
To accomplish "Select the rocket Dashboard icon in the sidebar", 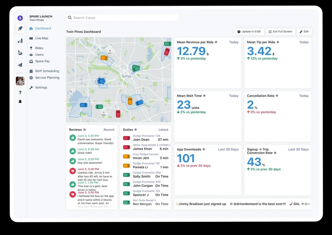I will (x=20, y=28).
